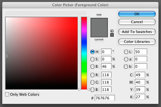
Task: Select the B brightness radio button
Action: 92,66
